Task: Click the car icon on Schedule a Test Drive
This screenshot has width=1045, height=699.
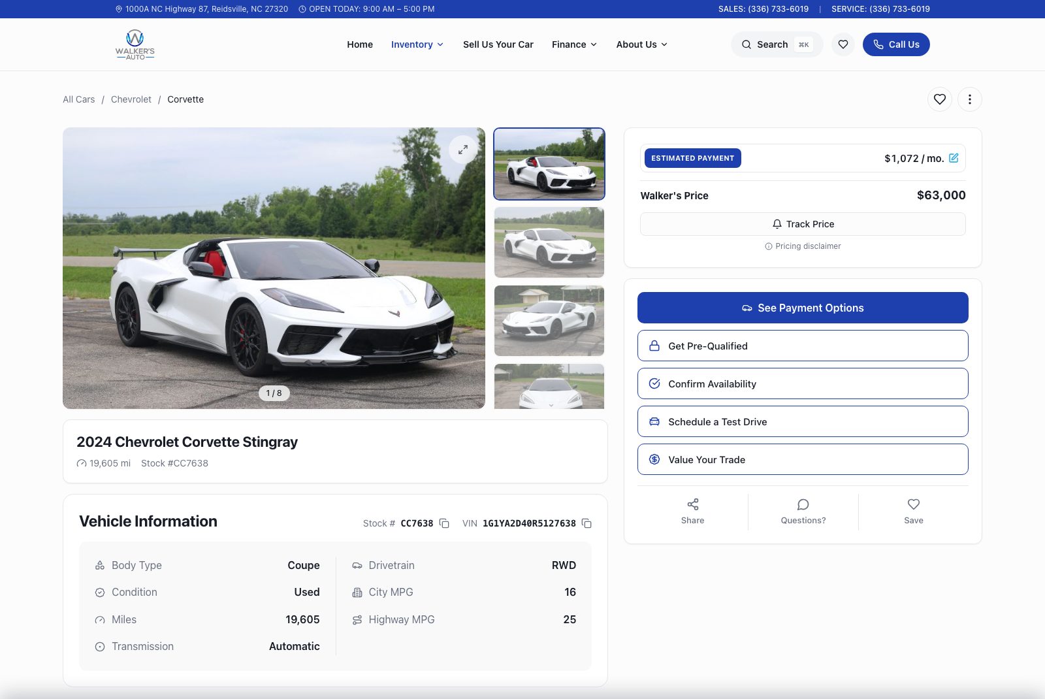Action: coord(654,421)
